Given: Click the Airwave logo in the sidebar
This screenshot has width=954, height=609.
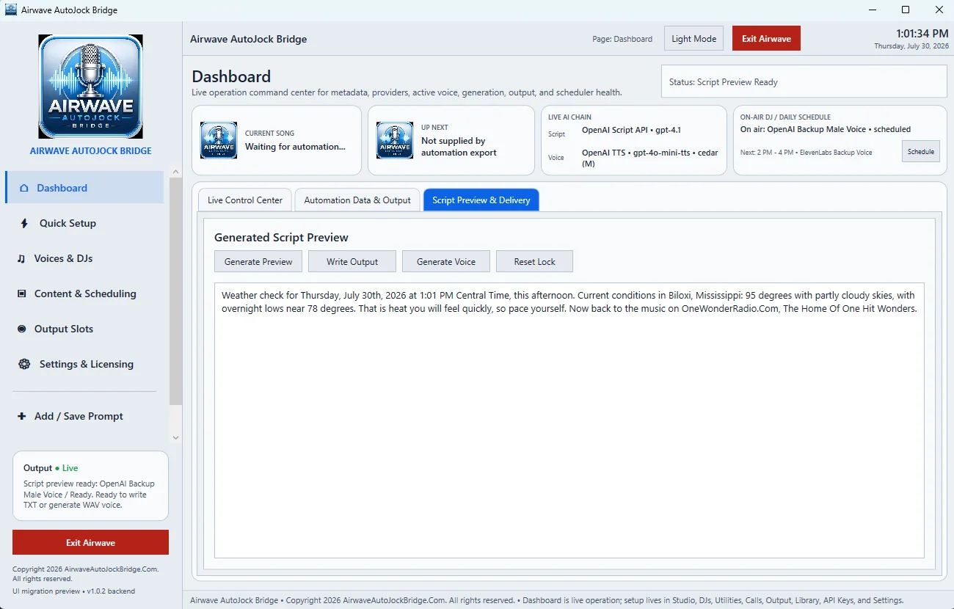Looking at the screenshot, I should coord(90,86).
